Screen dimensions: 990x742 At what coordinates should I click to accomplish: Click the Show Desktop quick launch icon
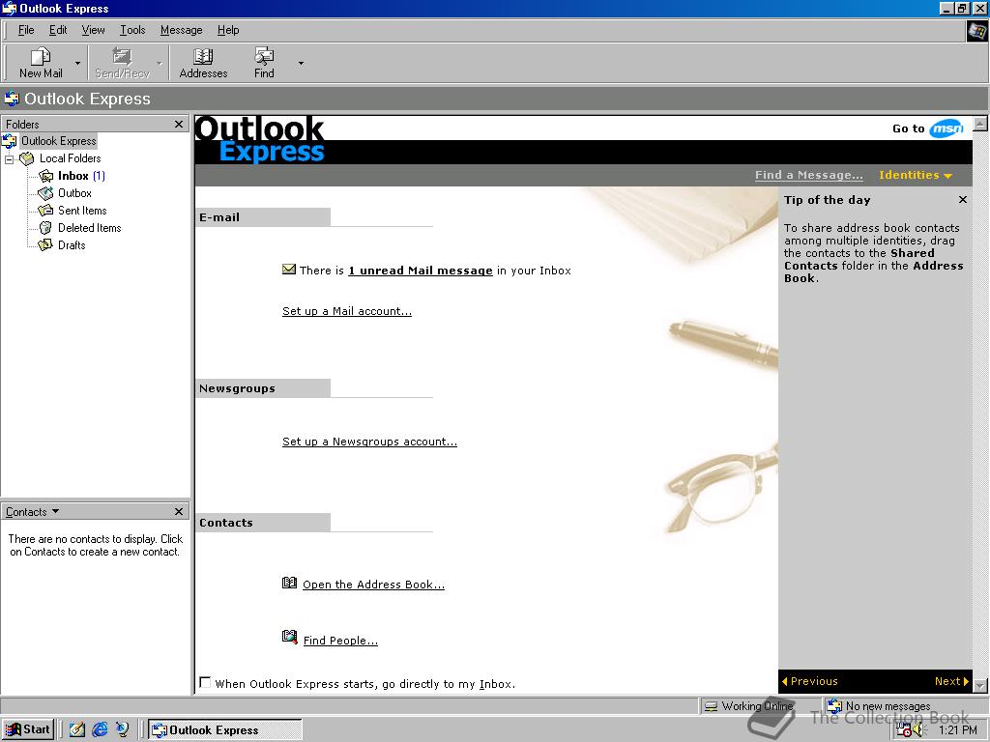tap(77, 729)
